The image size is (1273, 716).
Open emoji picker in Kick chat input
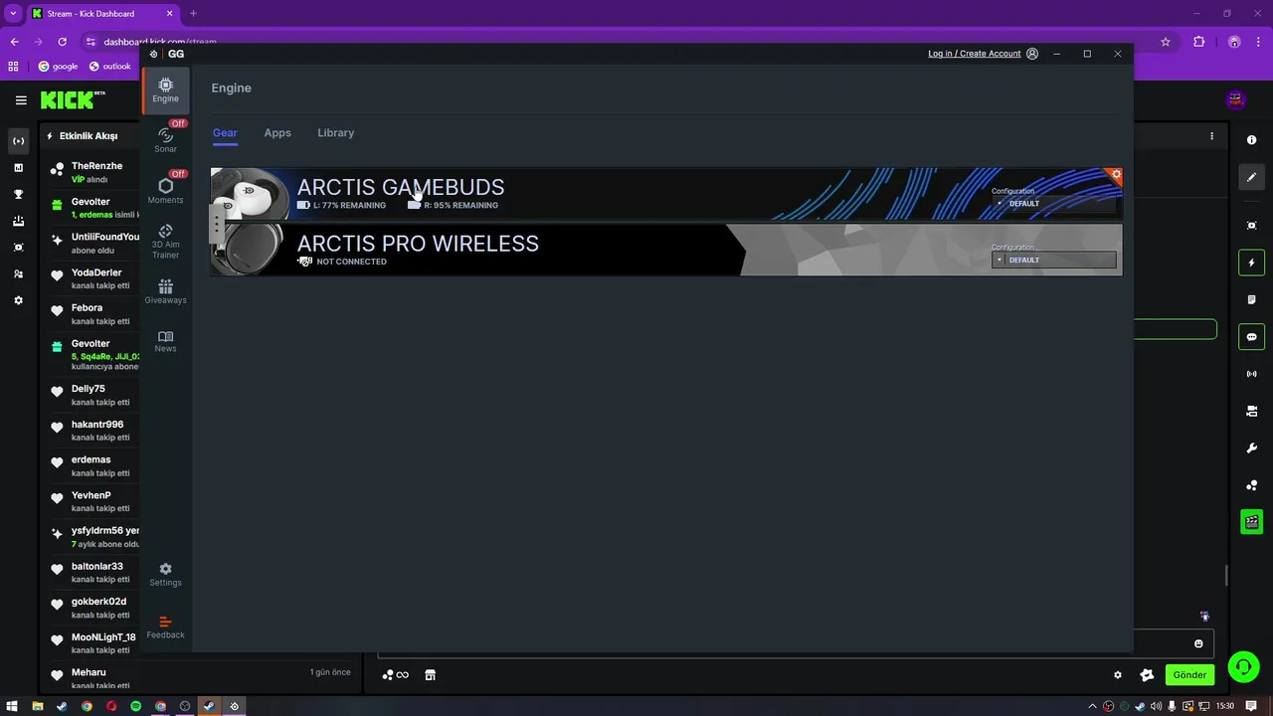pyautogui.click(x=1198, y=644)
